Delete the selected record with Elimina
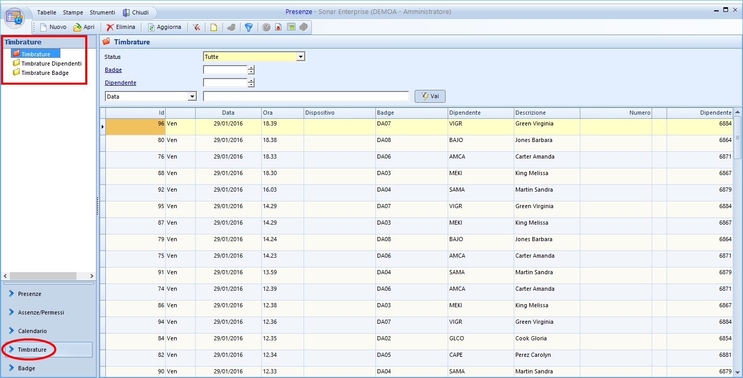 [121, 27]
